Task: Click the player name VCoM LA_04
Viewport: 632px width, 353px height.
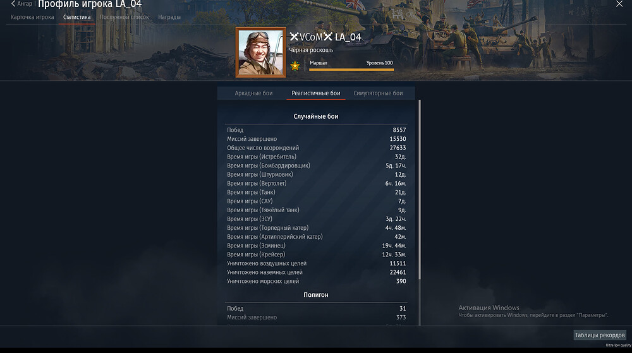Action: [x=325, y=37]
